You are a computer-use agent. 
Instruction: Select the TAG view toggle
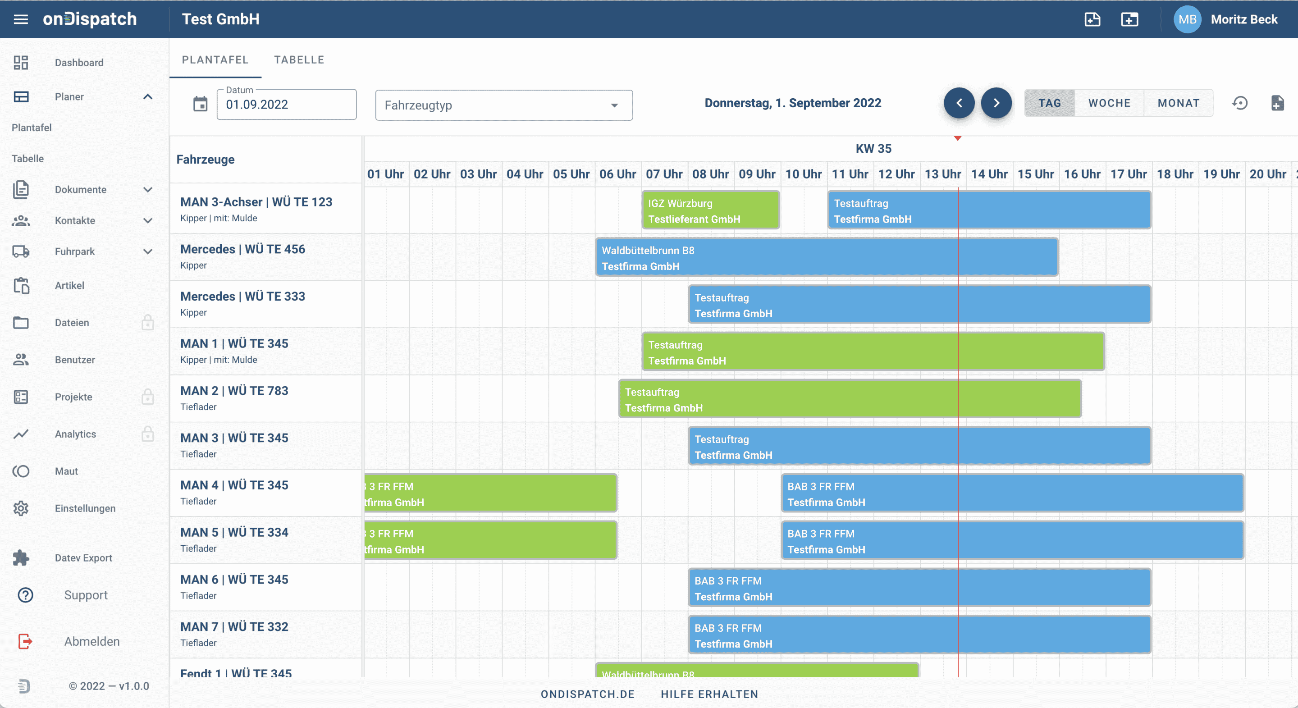pos(1050,103)
